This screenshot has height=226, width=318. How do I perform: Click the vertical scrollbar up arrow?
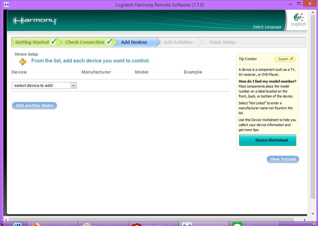[x=313, y=13]
